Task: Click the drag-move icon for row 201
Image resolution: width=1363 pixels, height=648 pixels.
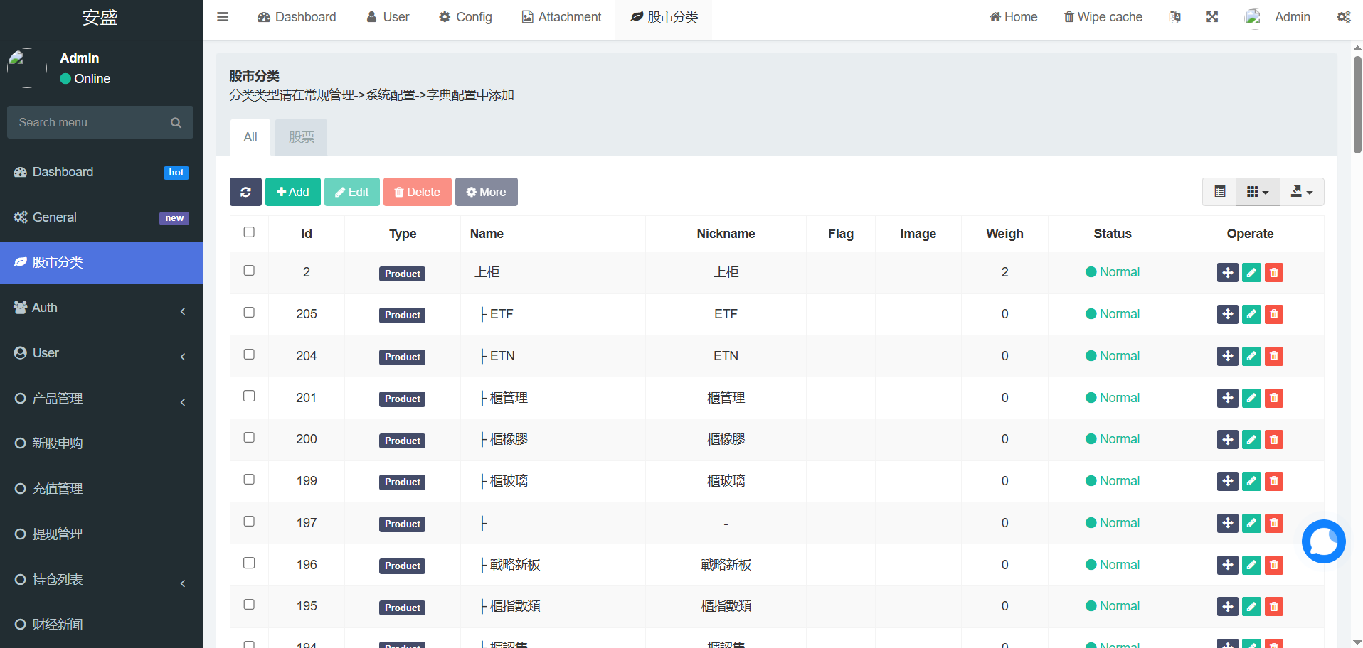Action: 1227,398
